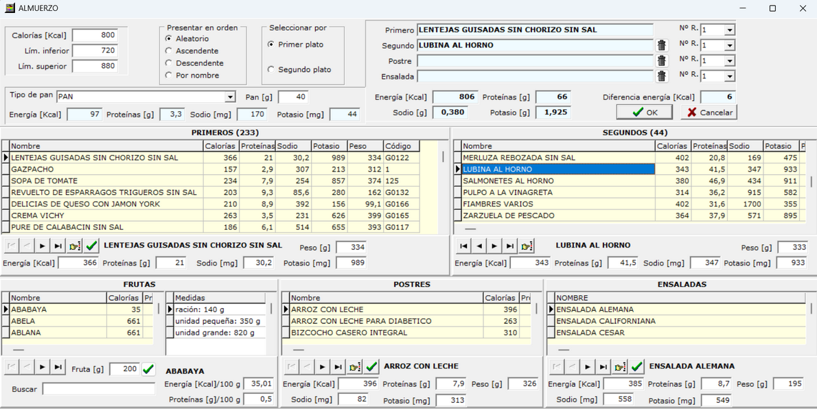Screen dimensions: 817x409
Task: Open the Tipo de pan dropdown
Action: (229, 97)
